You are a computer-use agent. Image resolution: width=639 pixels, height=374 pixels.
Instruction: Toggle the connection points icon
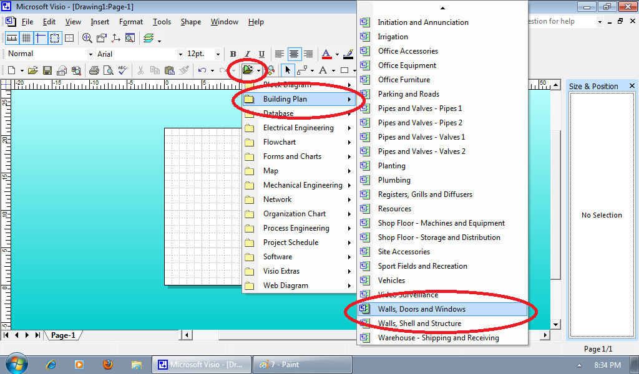(x=54, y=38)
